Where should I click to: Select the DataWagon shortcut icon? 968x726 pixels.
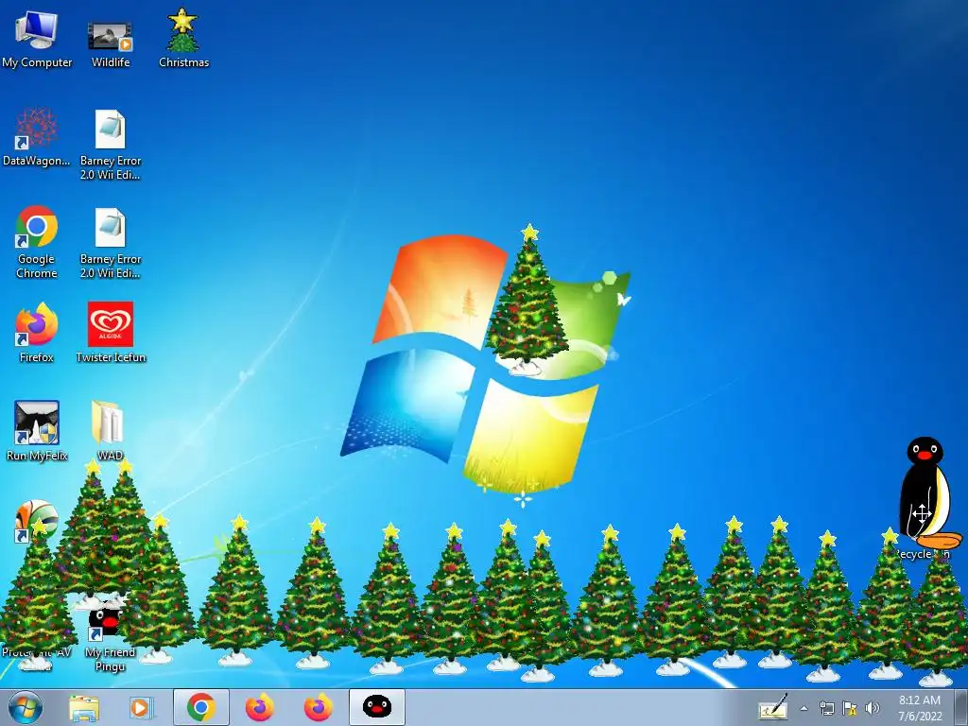(x=37, y=137)
